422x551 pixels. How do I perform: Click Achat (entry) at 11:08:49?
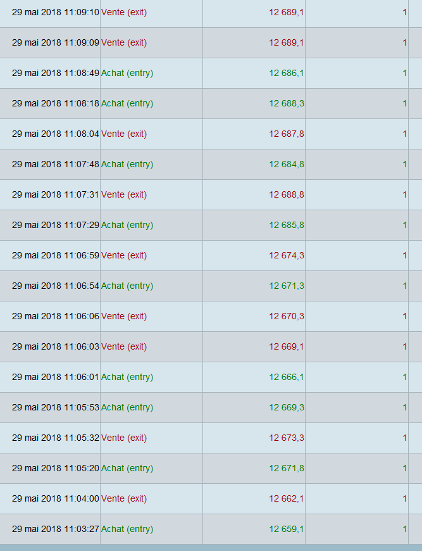coord(127,73)
